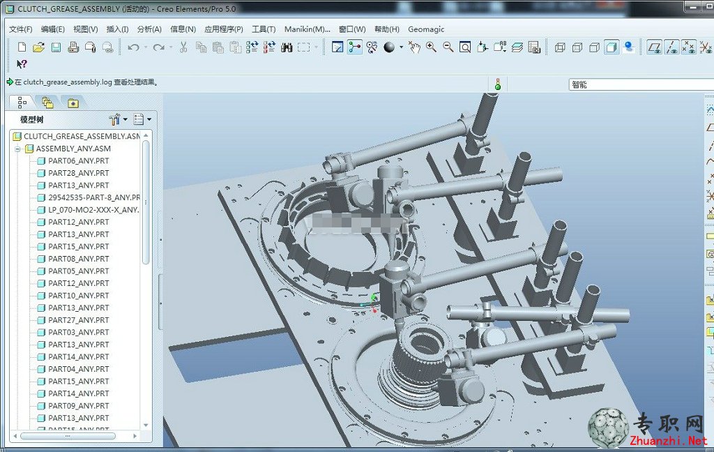Open the Geomagic menu
The height and width of the screenshot is (452, 714).
click(x=426, y=29)
